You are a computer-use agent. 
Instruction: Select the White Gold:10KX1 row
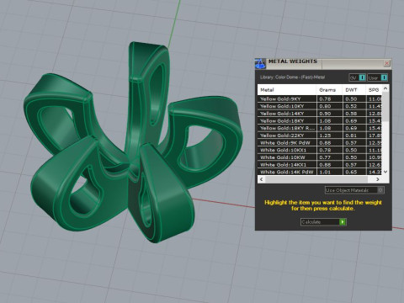click(320, 150)
